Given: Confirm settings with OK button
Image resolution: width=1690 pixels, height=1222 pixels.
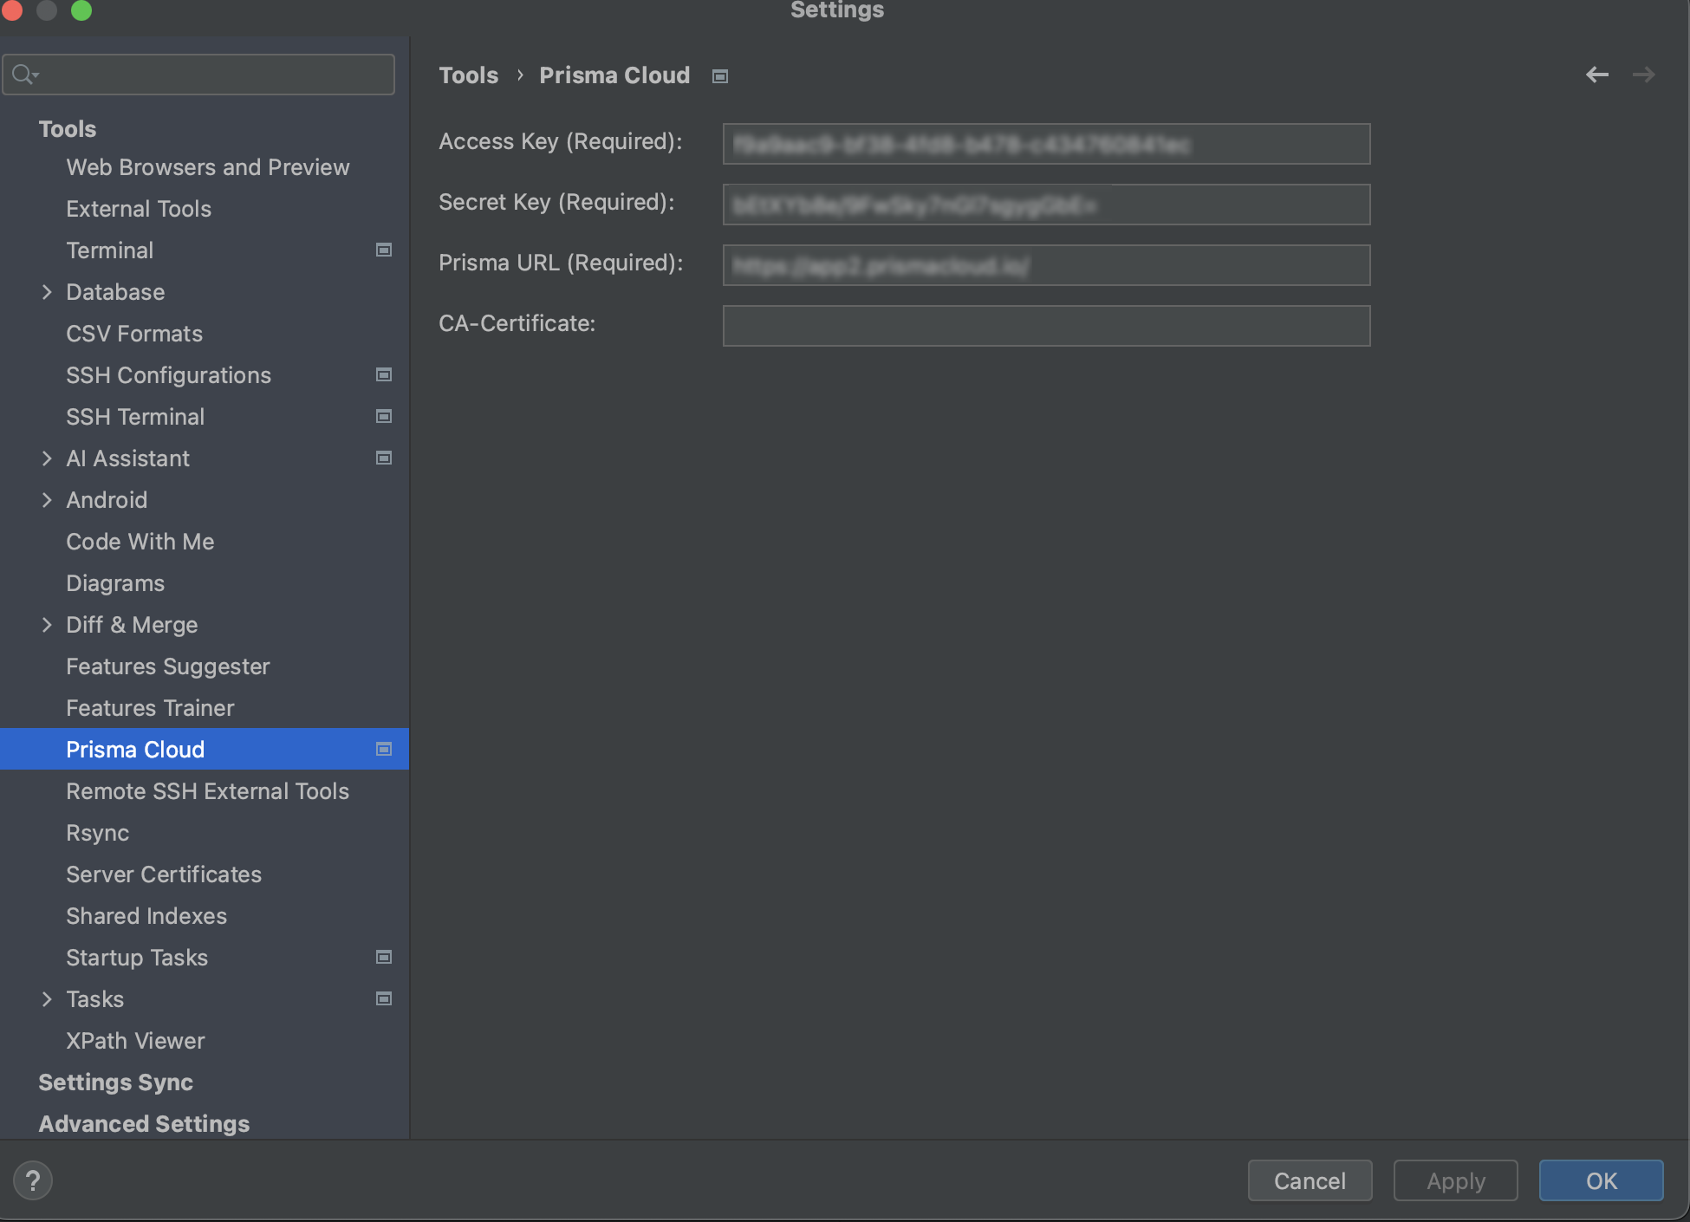Looking at the screenshot, I should [1601, 1180].
